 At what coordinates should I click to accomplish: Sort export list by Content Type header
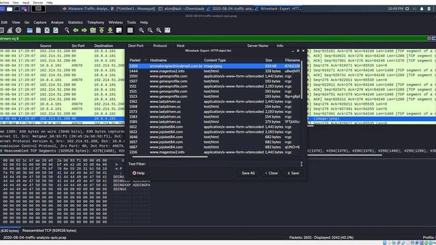point(234,61)
